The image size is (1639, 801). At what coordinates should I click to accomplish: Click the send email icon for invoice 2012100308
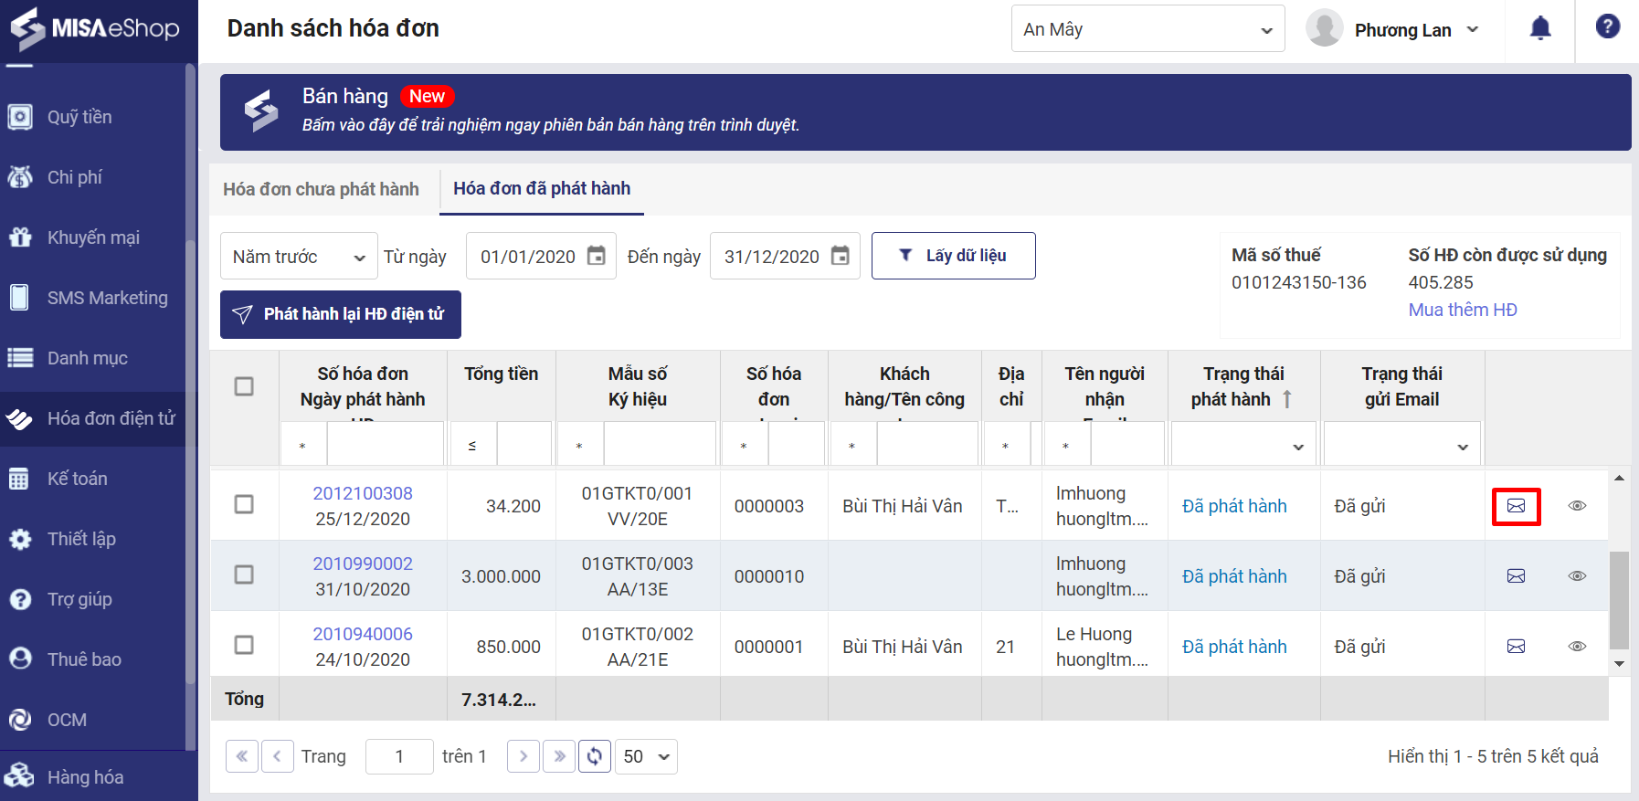[1516, 506]
